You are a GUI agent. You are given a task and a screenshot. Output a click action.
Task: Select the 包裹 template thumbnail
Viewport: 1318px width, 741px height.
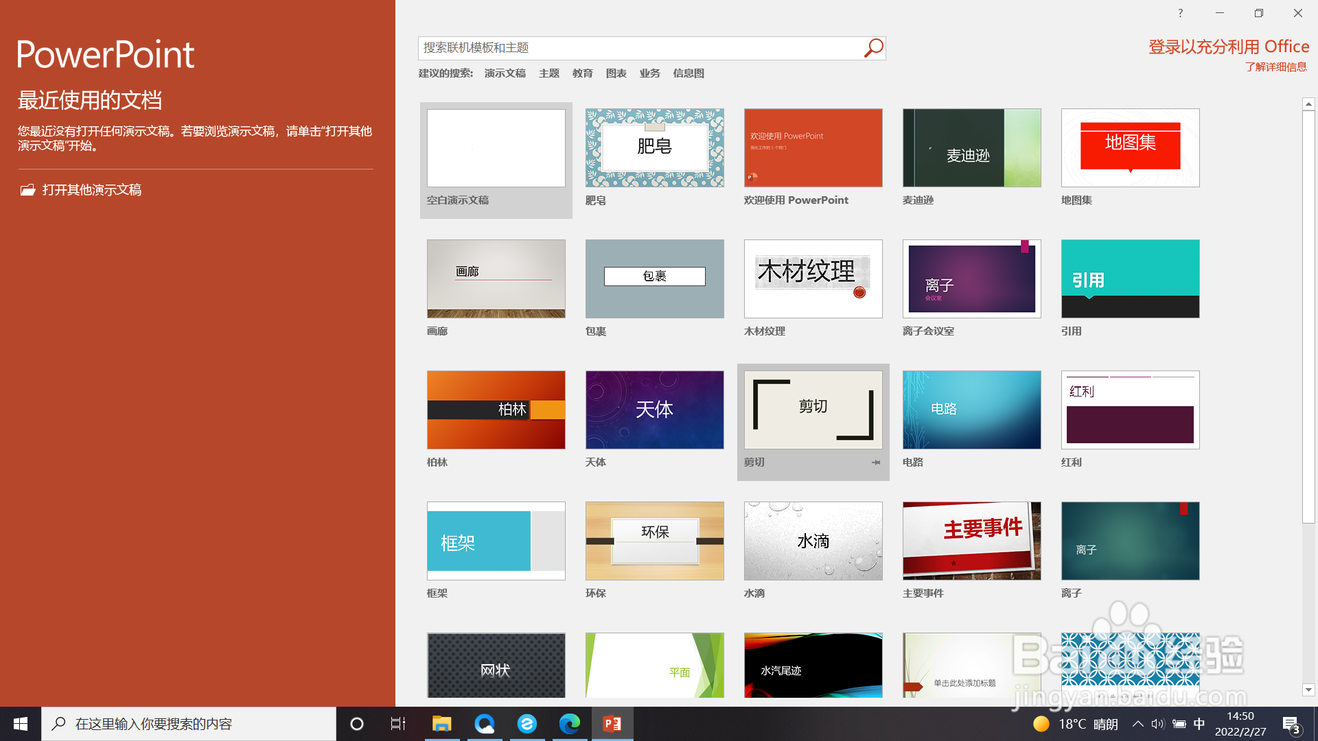point(655,279)
